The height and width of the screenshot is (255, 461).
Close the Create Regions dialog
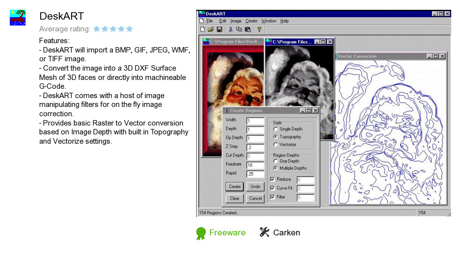coord(315,110)
